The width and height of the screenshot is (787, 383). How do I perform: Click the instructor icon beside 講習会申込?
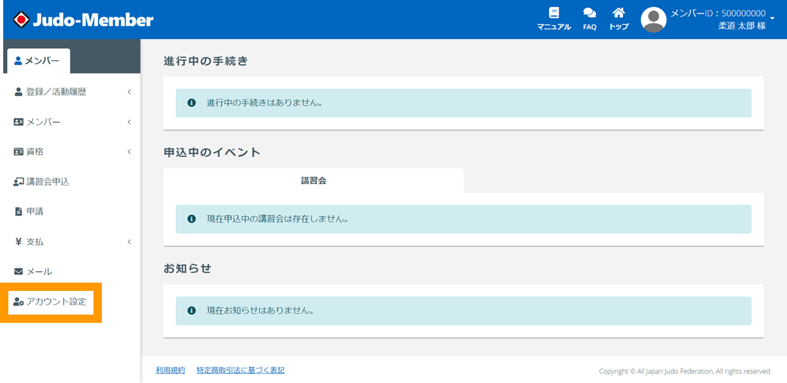coord(19,182)
